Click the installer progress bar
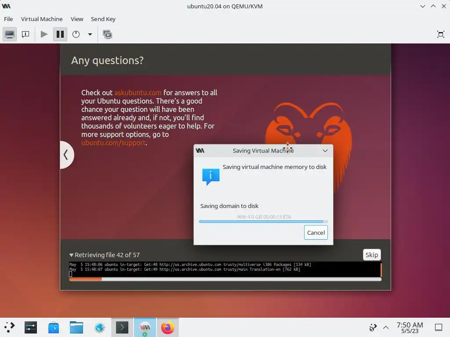The width and height of the screenshot is (450, 337). coord(225,279)
